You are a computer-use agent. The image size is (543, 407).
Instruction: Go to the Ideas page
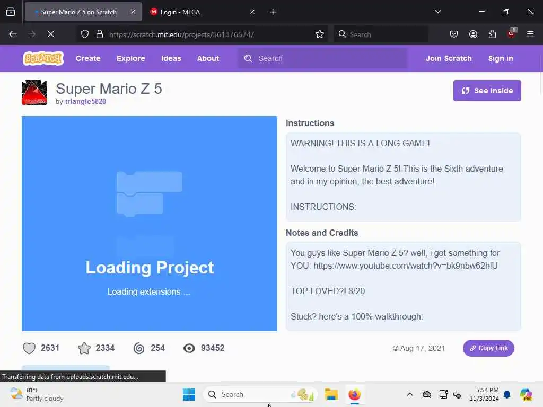(x=171, y=58)
